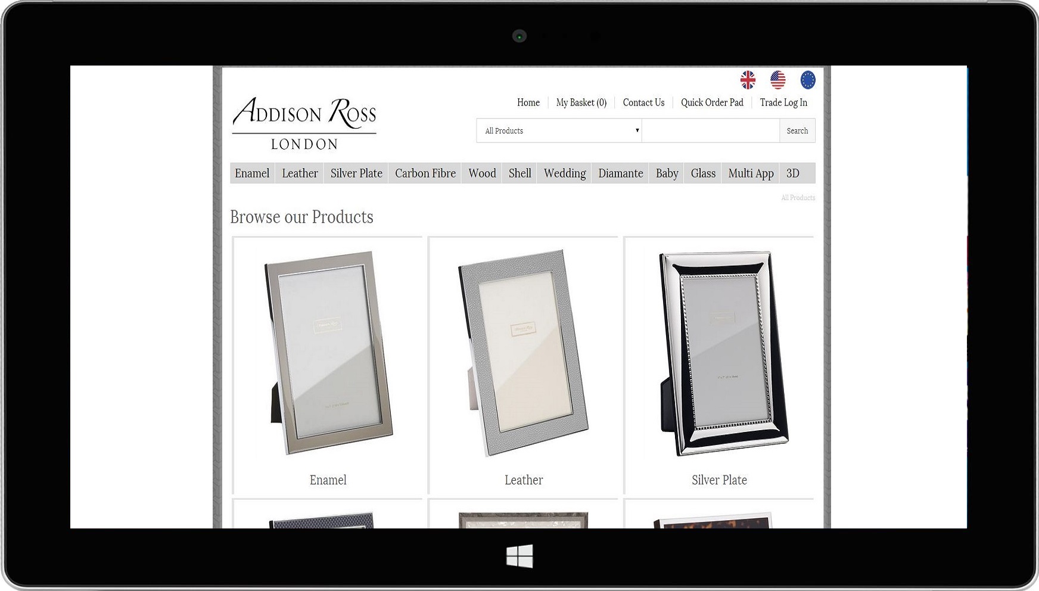Select the Silver Plate frame thumbnail

pyautogui.click(x=719, y=353)
